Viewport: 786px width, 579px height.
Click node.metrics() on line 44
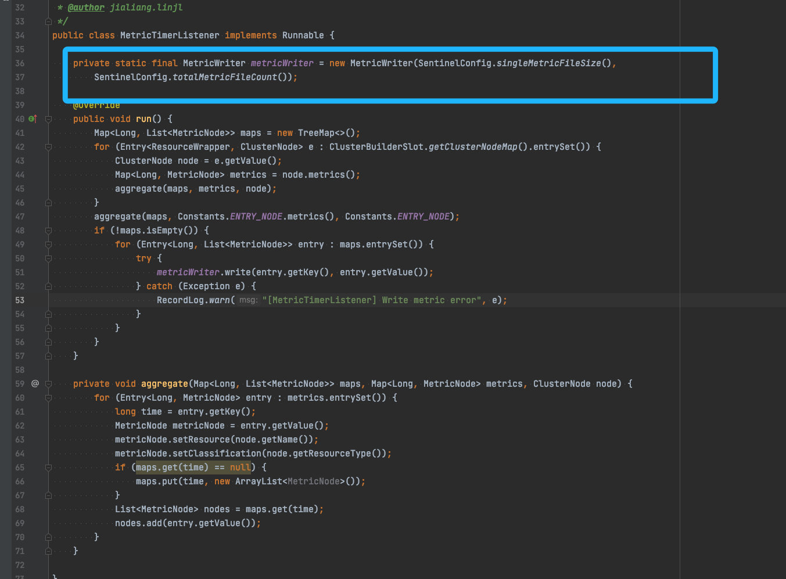[x=318, y=175]
